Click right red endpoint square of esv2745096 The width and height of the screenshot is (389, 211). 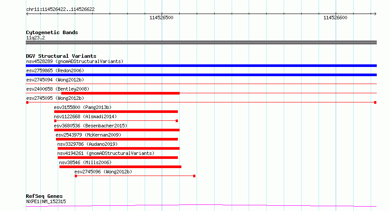tap(194, 176)
